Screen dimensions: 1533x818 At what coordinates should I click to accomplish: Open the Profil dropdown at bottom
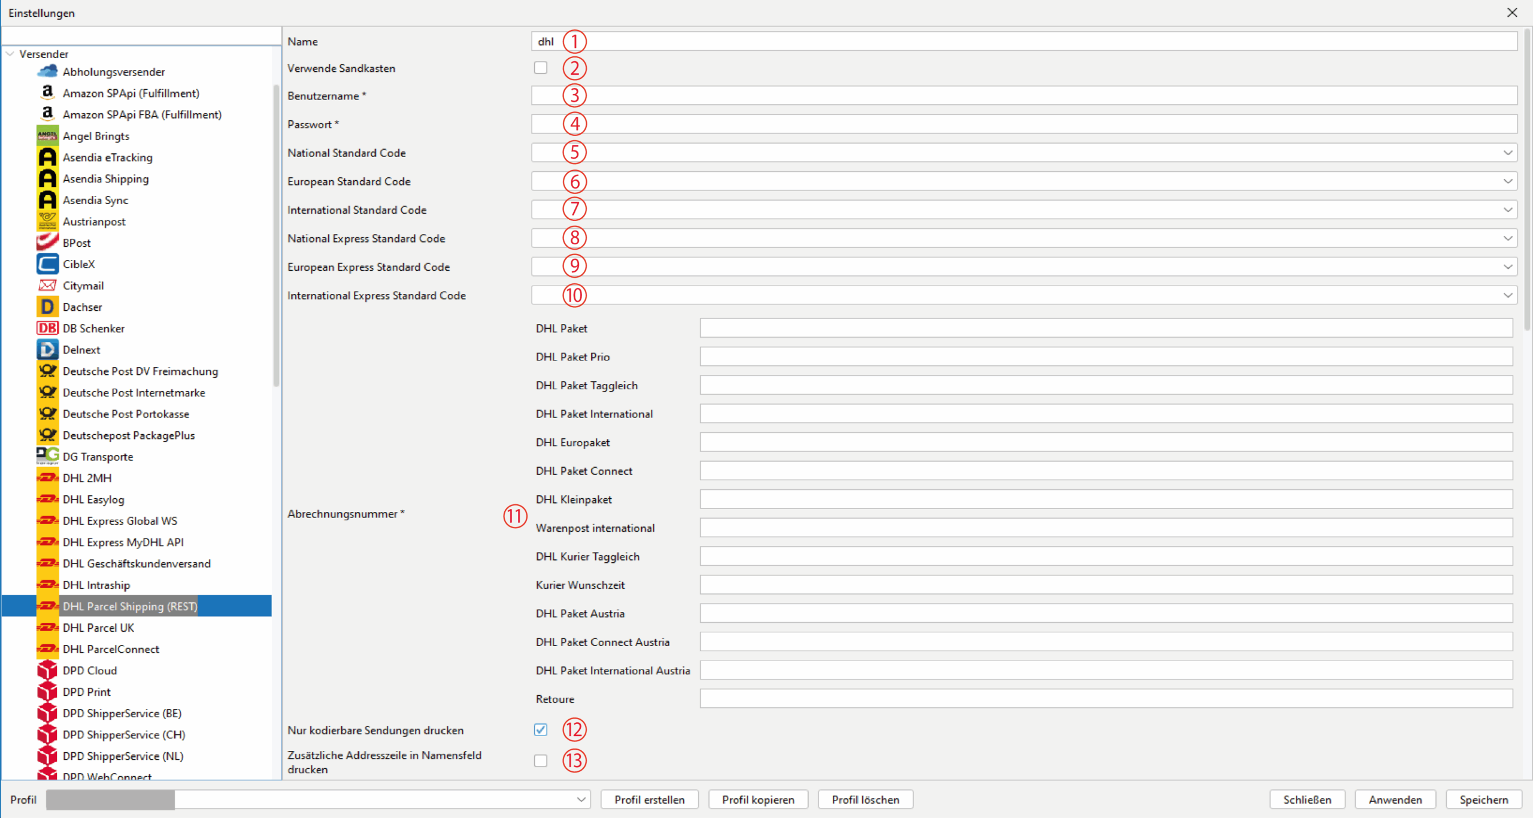point(581,799)
